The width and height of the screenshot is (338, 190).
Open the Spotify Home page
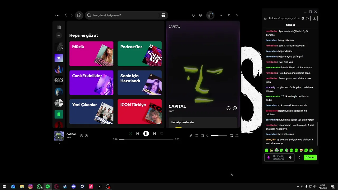[79, 15]
